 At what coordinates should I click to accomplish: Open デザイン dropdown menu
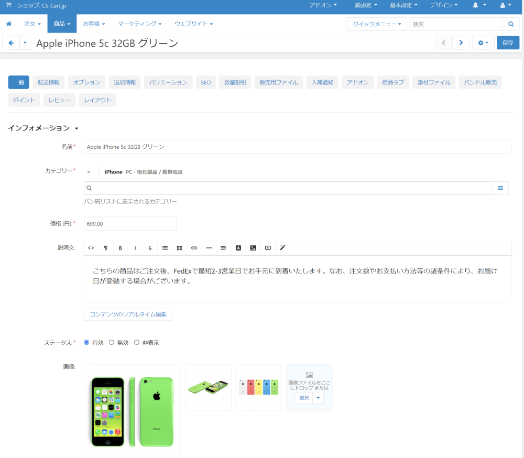[443, 5]
